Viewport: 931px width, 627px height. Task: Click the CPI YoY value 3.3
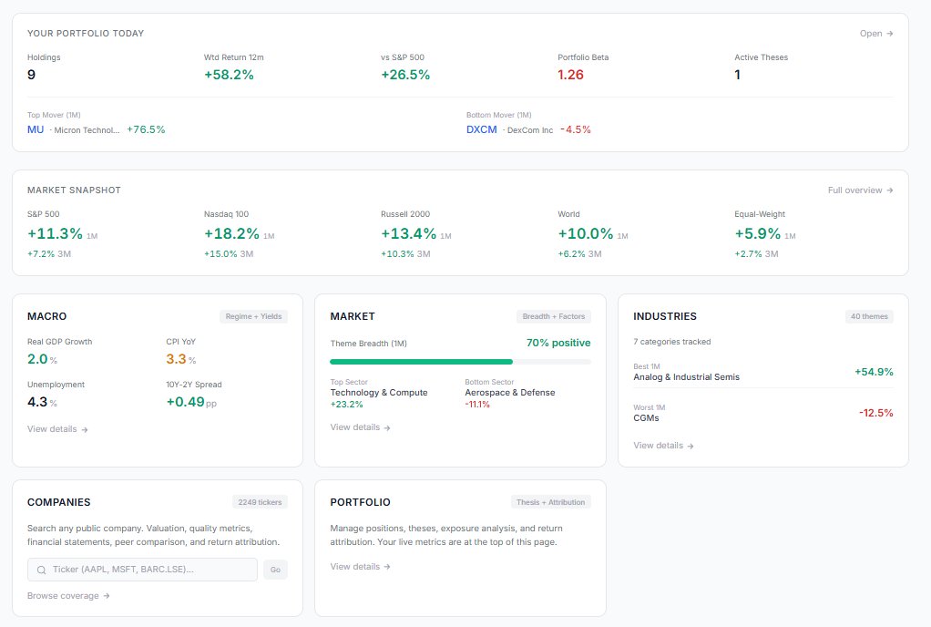(176, 359)
